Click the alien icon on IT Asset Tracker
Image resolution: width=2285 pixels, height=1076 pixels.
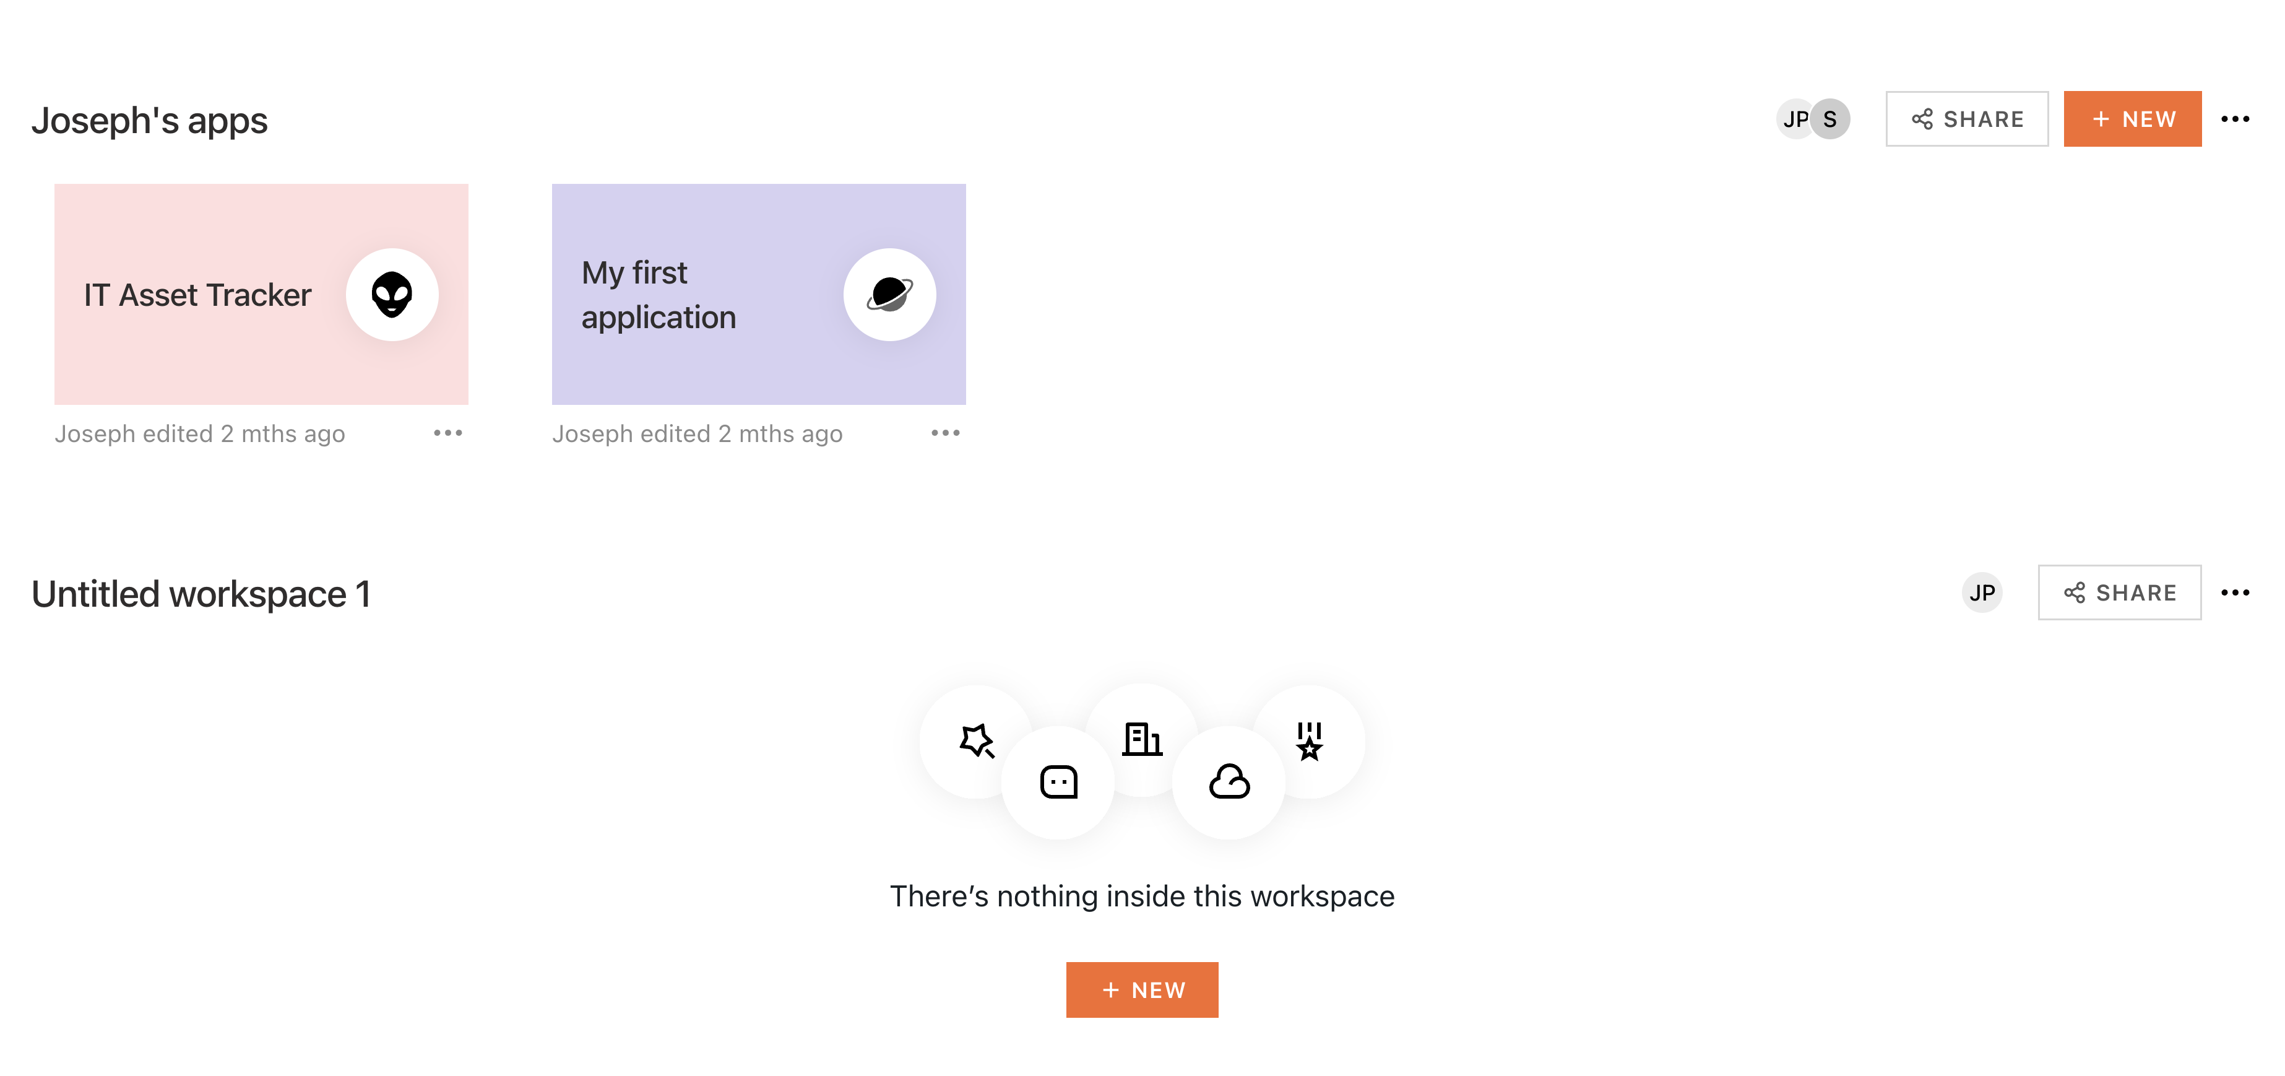(391, 295)
